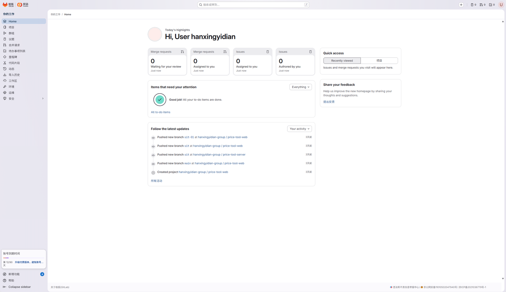This screenshot has height=292, width=506.
Task: Open 提出反馈 feedback link
Action: pos(329,102)
